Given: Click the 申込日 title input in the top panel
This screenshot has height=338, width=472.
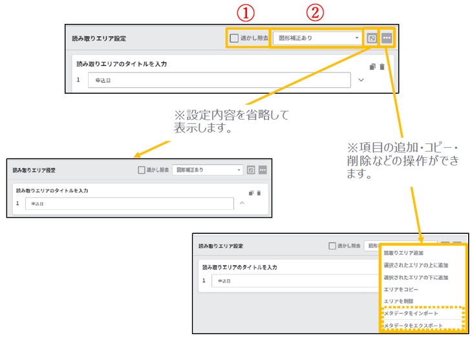Looking at the screenshot, I should [220, 80].
